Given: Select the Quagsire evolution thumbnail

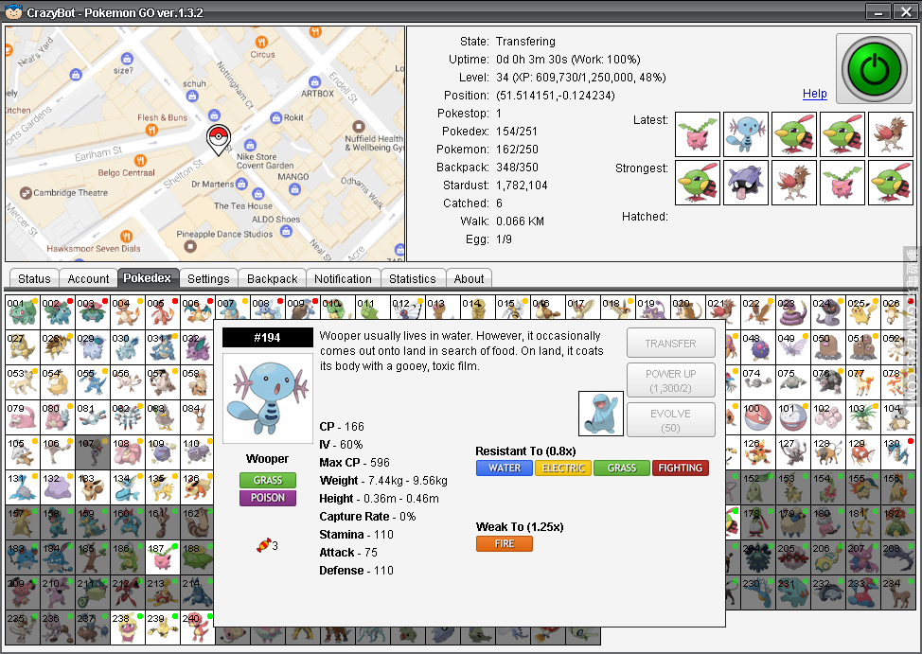Looking at the screenshot, I should click(600, 414).
